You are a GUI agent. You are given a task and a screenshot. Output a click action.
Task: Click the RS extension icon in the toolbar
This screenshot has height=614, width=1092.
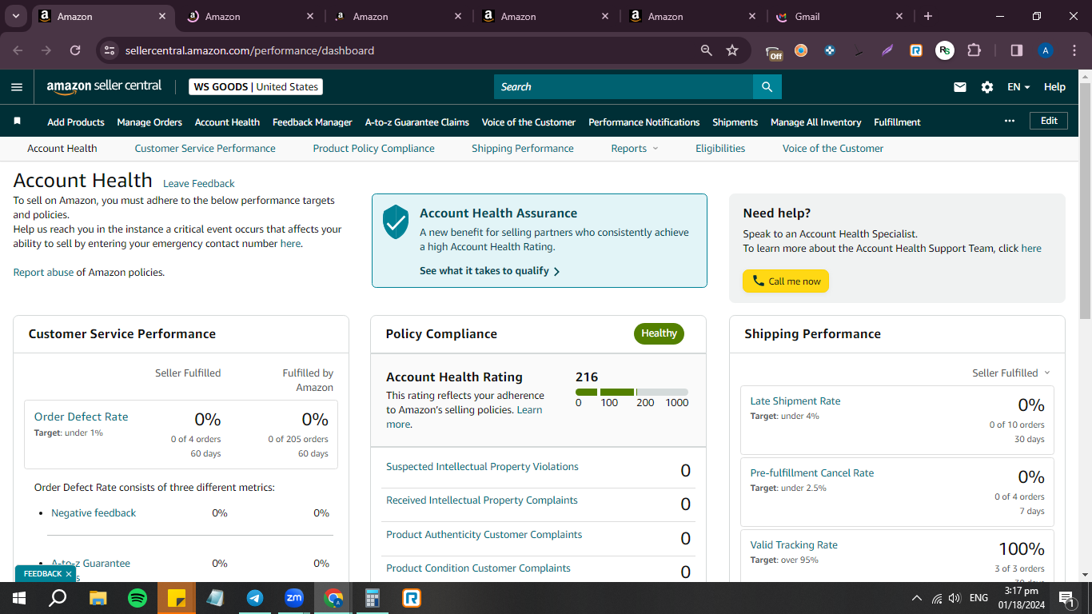point(945,50)
